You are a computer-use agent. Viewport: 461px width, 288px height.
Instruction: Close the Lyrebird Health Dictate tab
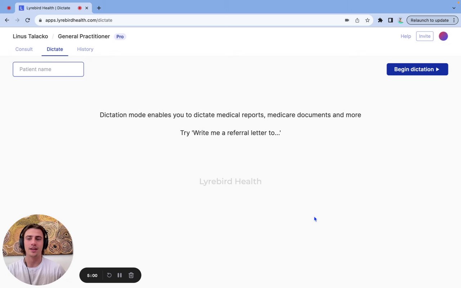point(87,8)
